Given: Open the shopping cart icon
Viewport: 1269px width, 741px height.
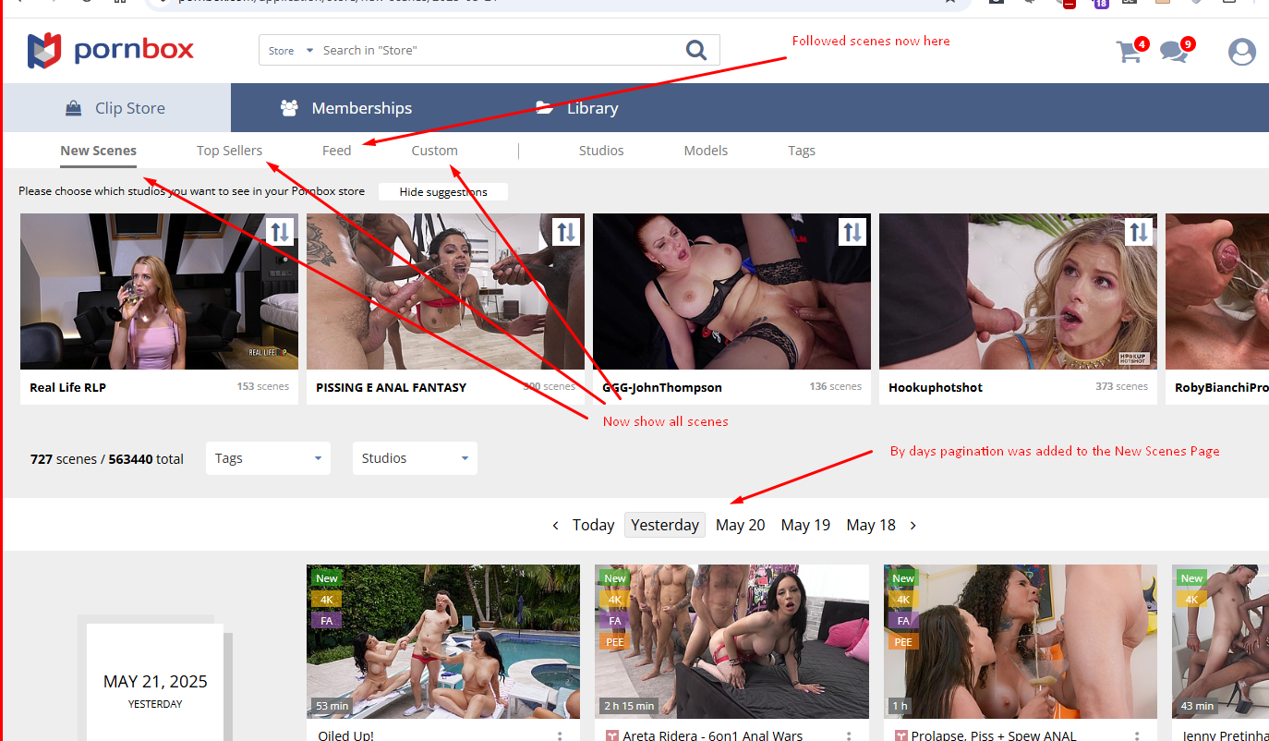Looking at the screenshot, I should coord(1129,52).
